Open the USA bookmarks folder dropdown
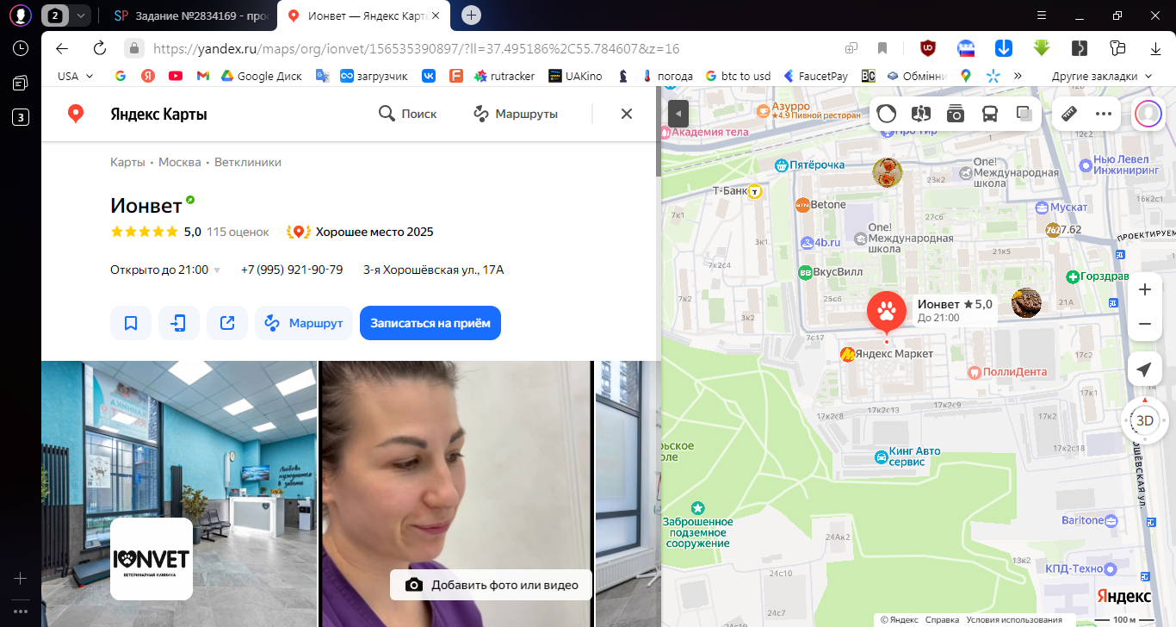The height and width of the screenshot is (627, 1176). click(x=75, y=76)
